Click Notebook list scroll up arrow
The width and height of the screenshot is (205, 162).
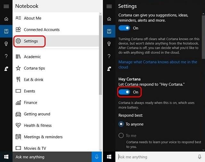[100, 14]
